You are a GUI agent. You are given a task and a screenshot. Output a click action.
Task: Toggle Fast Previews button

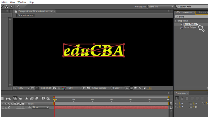point(131,88)
